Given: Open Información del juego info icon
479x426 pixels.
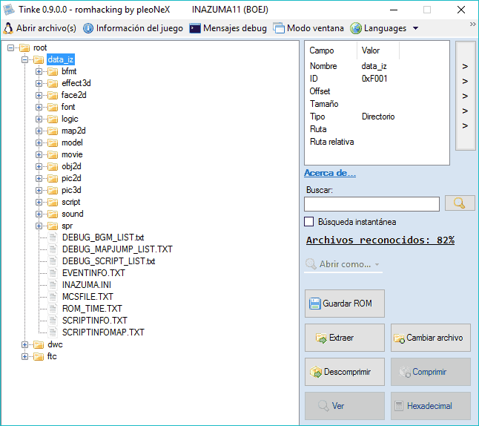Looking at the screenshot, I should [x=88, y=28].
